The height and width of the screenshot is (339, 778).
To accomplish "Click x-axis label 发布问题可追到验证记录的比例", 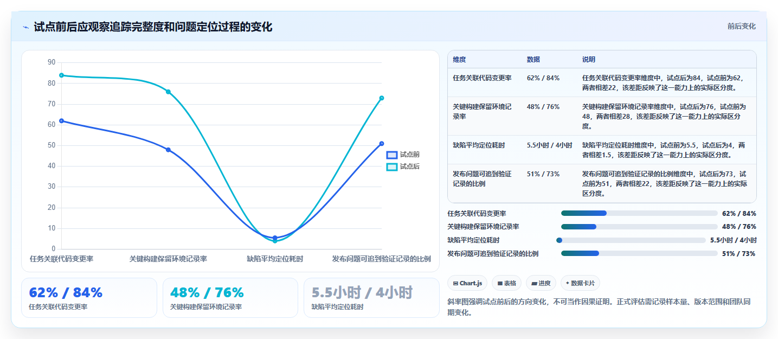I will coord(382,259).
